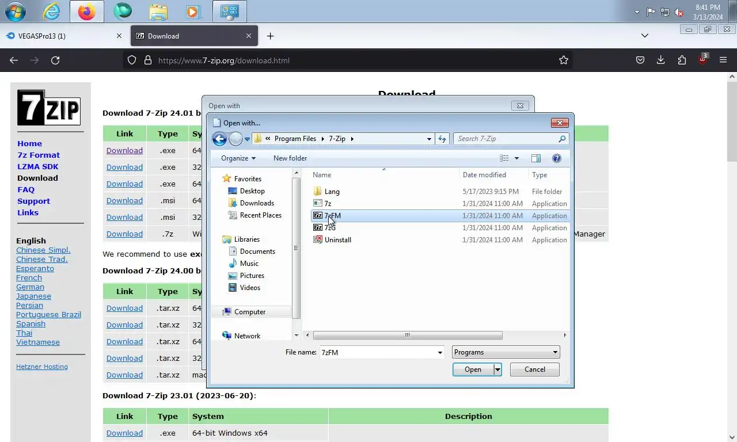The image size is (737, 442).
Task: Open Firefox extensions icon
Action: pos(682,60)
